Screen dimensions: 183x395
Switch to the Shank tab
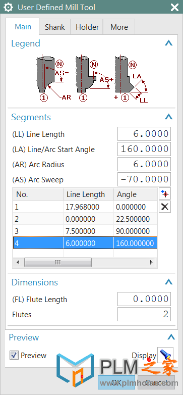55,27
